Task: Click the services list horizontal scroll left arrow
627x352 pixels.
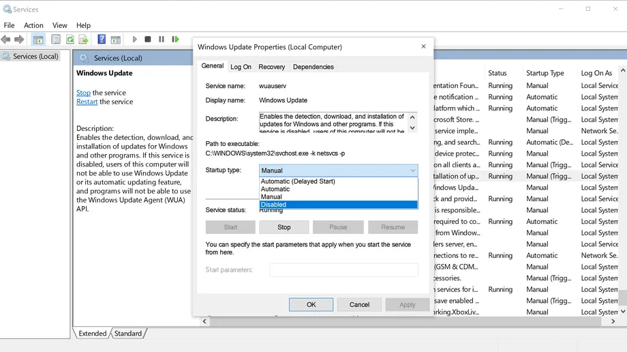Action: click(x=204, y=321)
